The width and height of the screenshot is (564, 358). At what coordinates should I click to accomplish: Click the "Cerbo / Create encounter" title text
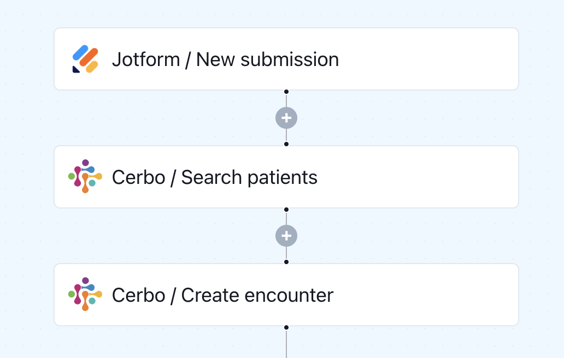point(222,295)
